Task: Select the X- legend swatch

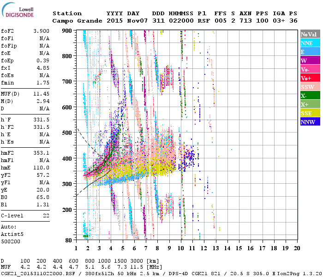Action: coord(310,96)
